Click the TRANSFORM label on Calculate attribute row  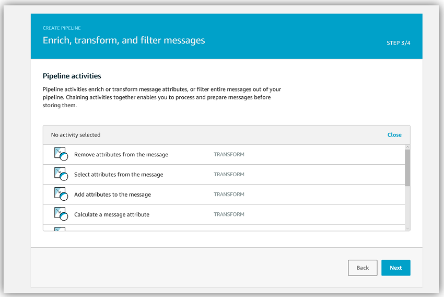[x=229, y=214]
